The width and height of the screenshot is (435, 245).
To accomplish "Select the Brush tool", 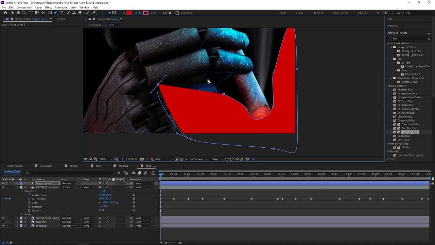I will point(68,13).
